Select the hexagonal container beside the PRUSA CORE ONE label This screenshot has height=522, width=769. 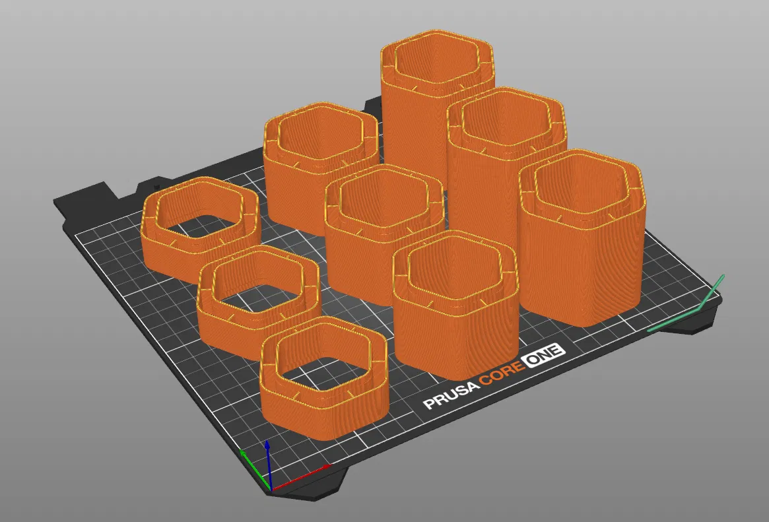pyautogui.click(x=456, y=305)
